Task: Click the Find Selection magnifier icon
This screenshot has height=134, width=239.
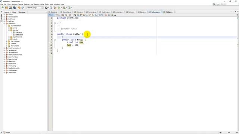Action: [75, 15]
